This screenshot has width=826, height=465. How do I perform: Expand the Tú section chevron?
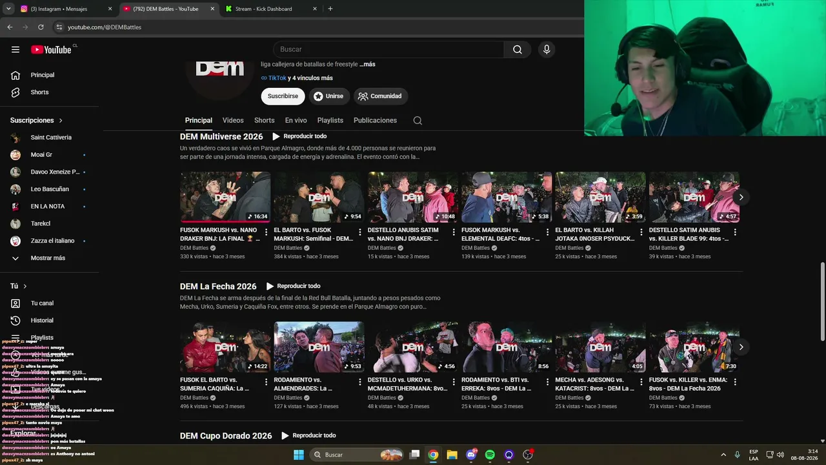[25, 286]
